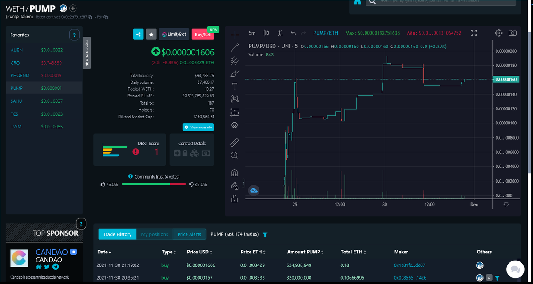The height and width of the screenshot is (284, 533).
Task: Open the chart-logo badge beside PUMP title
Action: [x=63, y=8]
